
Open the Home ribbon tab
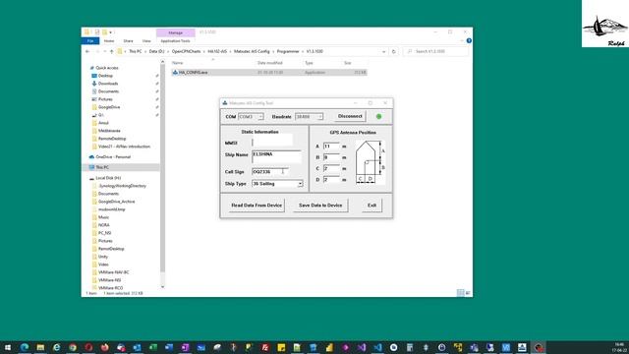pyautogui.click(x=109, y=41)
